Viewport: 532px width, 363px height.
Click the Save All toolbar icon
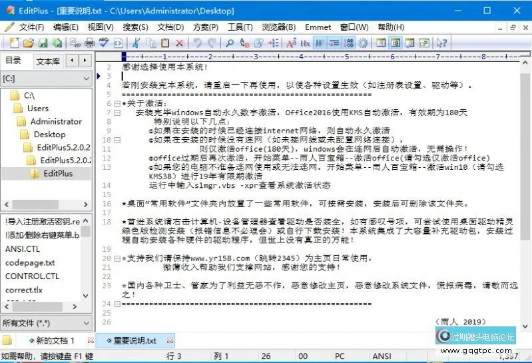click(x=57, y=43)
